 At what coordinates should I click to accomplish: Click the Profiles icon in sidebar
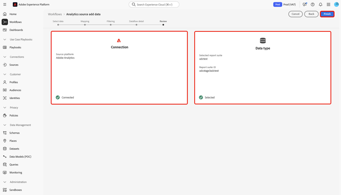(5, 82)
